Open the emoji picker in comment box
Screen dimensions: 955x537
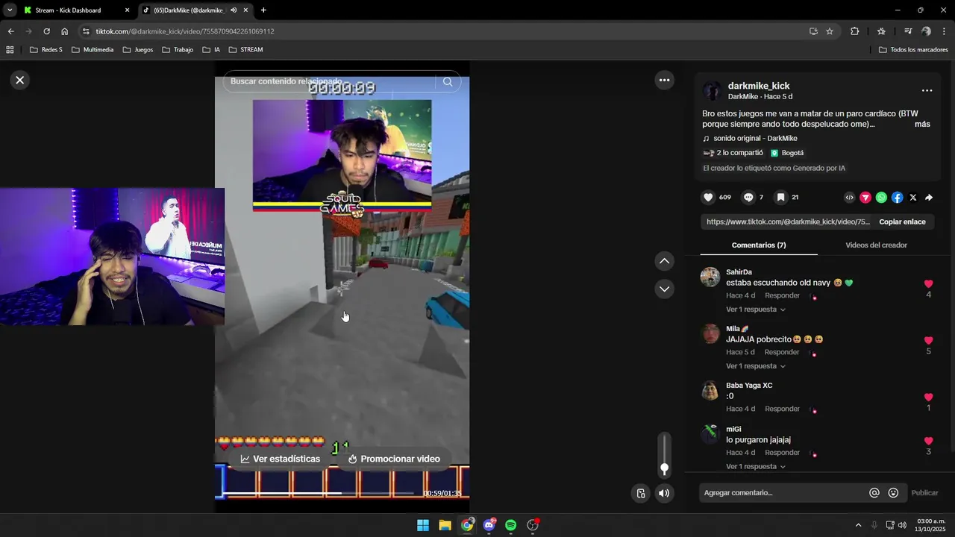893,493
